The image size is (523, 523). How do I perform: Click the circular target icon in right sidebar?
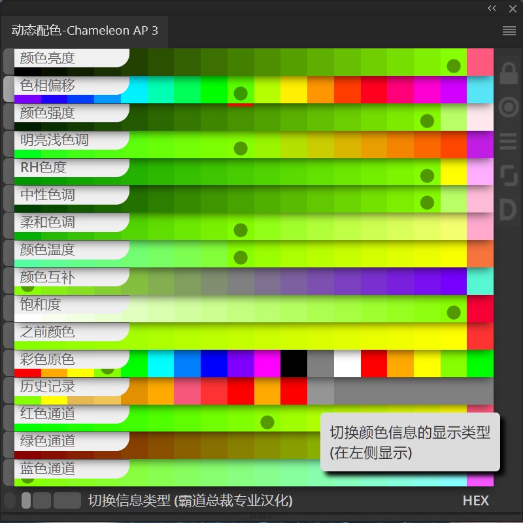[x=509, y=107]
